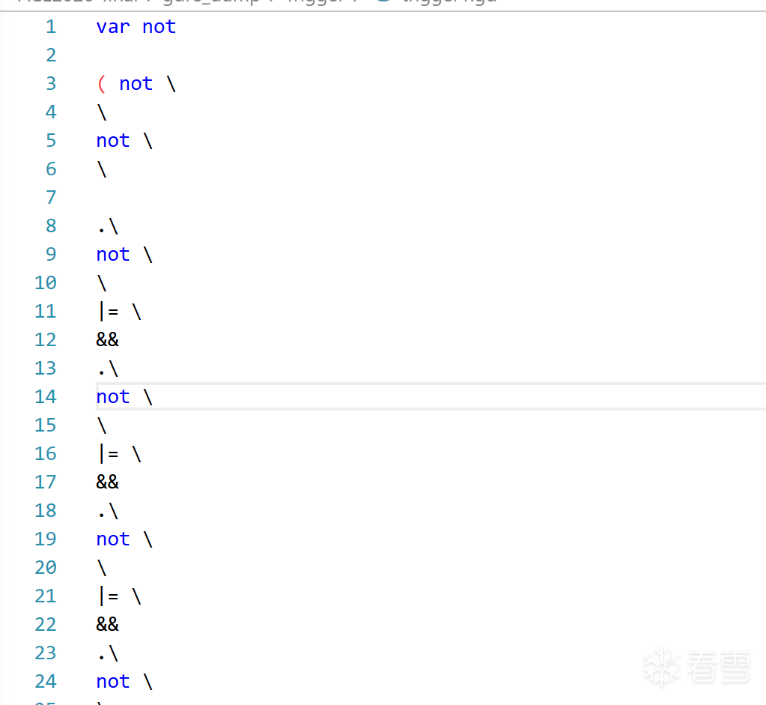Click line number 12 in the gutter
The image size is (766, 705).
tap(46, 340)
